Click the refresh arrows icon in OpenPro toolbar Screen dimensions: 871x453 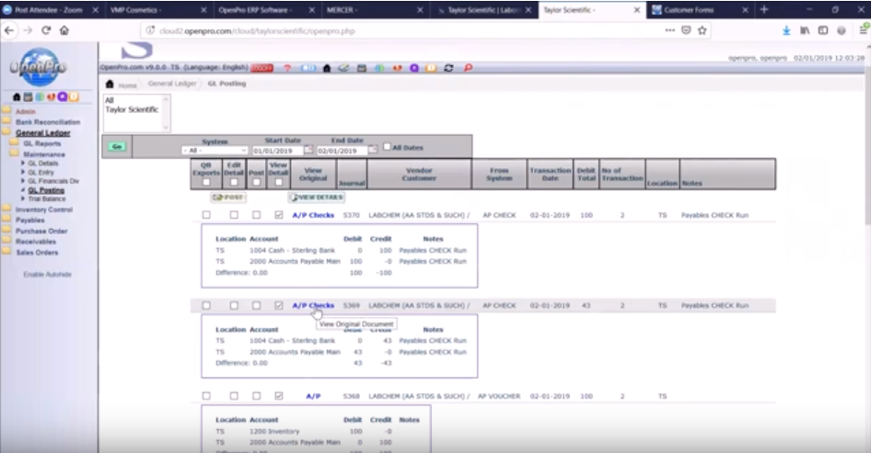click(448, 68)
